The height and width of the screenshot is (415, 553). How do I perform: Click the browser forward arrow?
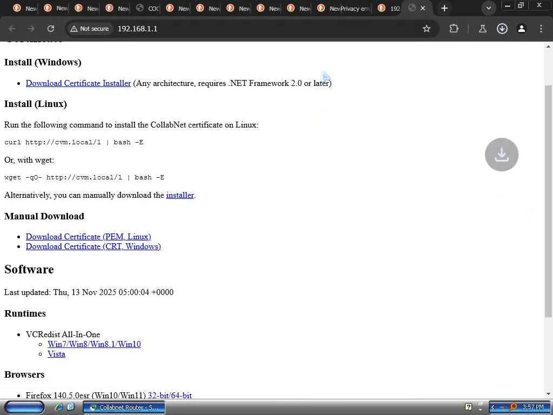[31, 29]
